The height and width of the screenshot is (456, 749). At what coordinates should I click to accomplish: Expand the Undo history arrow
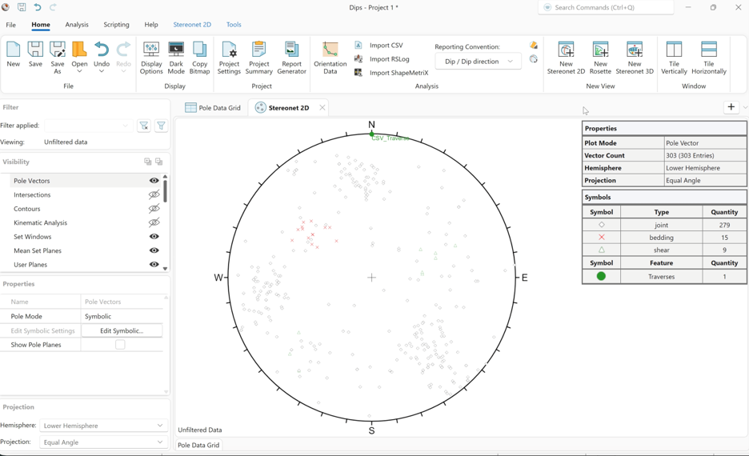click(x=102, y=71)
